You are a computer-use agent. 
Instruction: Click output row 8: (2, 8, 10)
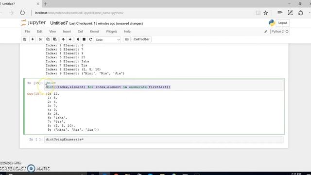(x=61, y=126)
